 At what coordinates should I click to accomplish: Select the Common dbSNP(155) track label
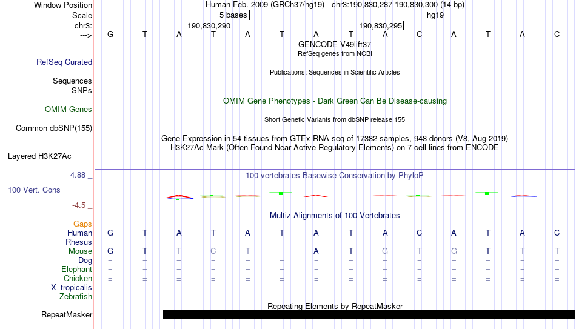(x=53, y=128)
